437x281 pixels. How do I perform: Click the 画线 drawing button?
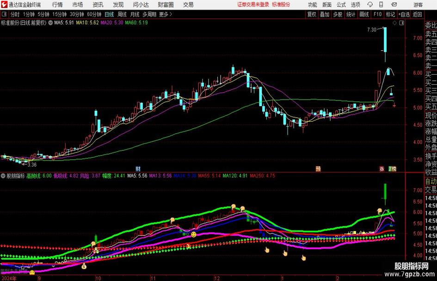[364, 14]
